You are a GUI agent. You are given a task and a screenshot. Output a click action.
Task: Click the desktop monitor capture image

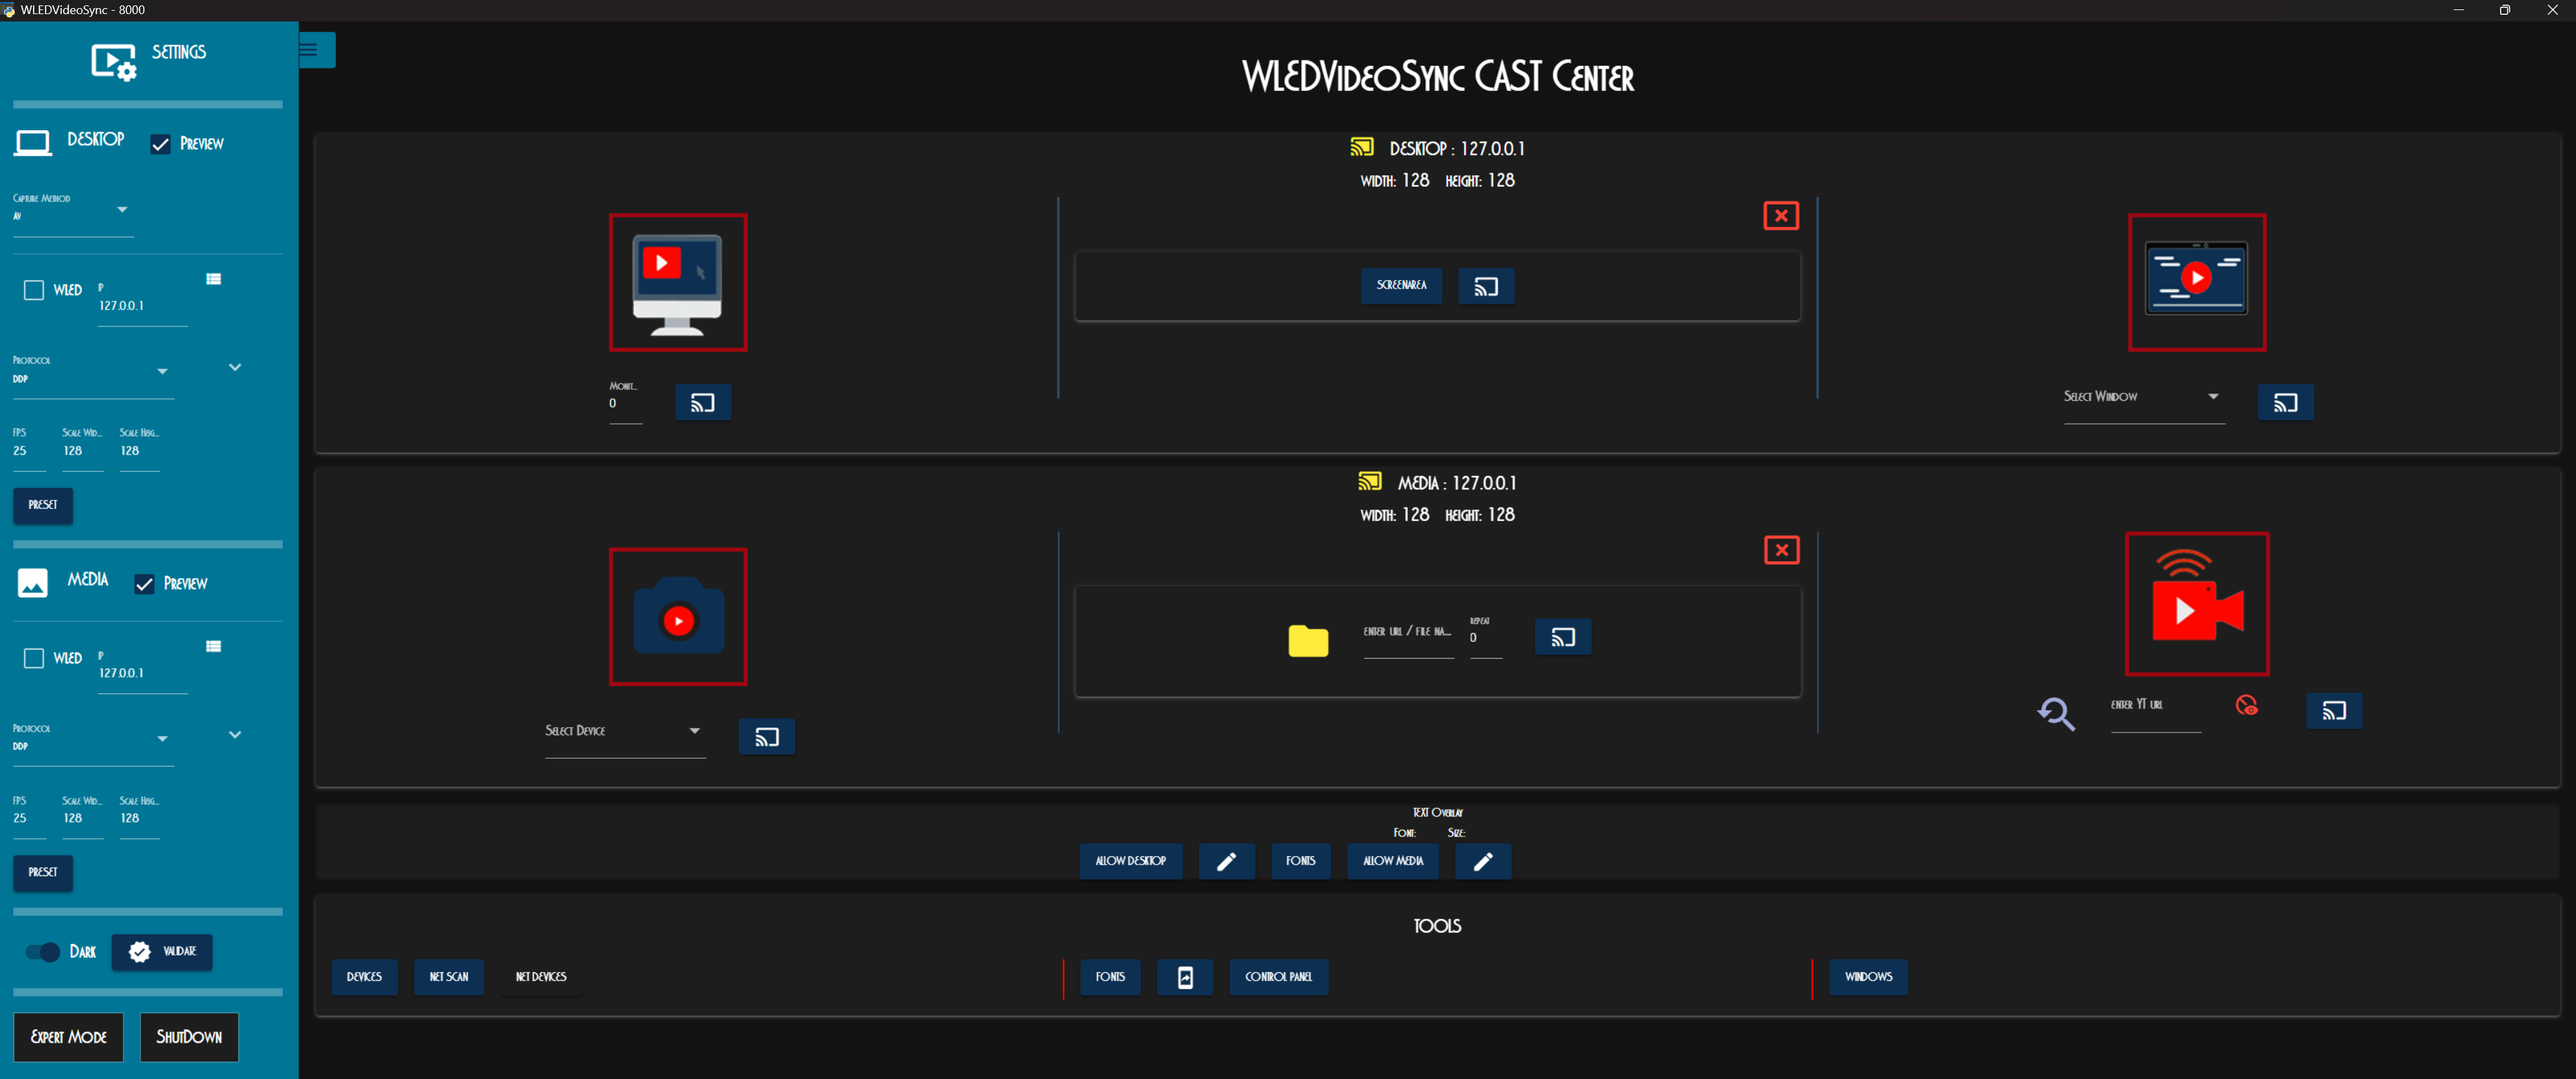pyautogui.click(x=678, y=282)
